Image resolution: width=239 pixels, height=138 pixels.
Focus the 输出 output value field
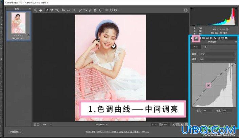click(227, 111)
